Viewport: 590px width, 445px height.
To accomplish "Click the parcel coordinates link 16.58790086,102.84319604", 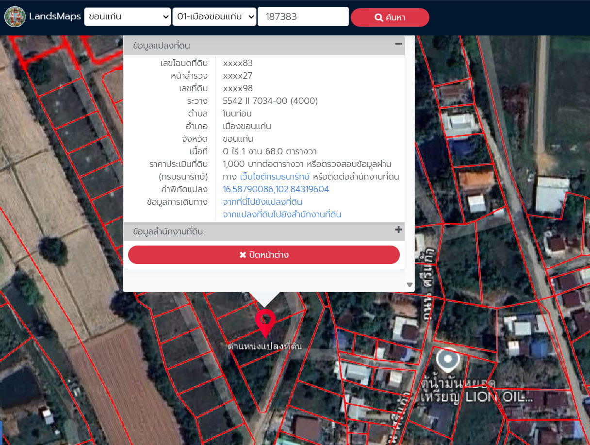I will pyautogui.click(x=276, y=189).
